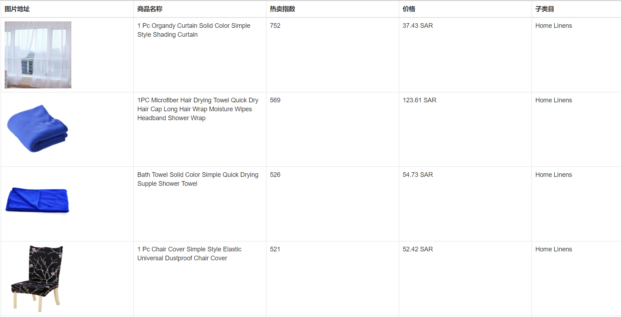Click the 37.43 SAR price cell

pos(418,26)
